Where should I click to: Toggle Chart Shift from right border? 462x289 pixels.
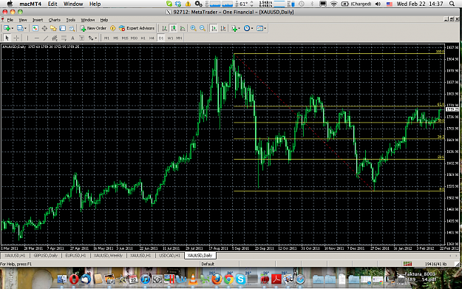[x=223, y=28]
